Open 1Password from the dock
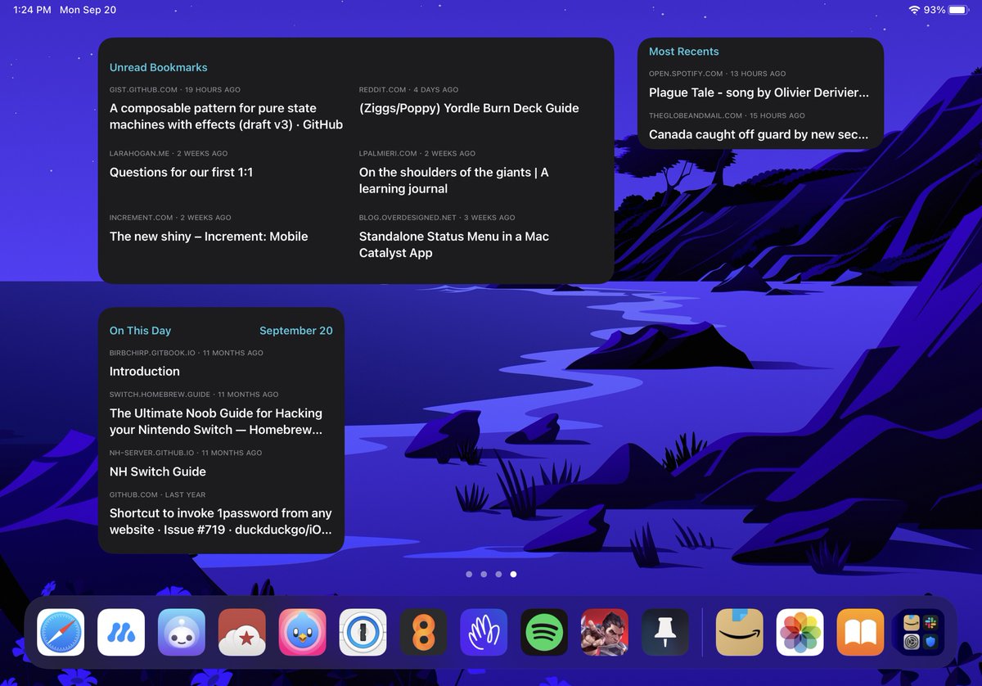Image resolution: width=982 pixels, height=686 pixels. (x=363, y=632)
